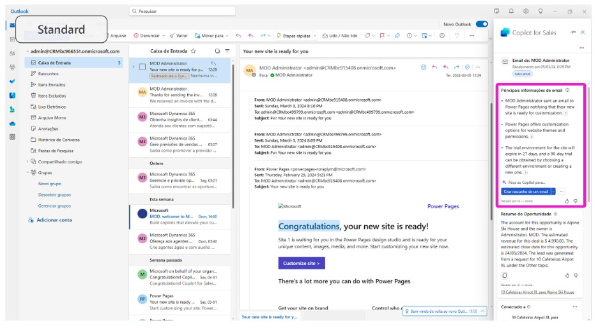Collapse the admin@CRMbc966551 account tree
598x330 pixels.
[x=27, y=51]
